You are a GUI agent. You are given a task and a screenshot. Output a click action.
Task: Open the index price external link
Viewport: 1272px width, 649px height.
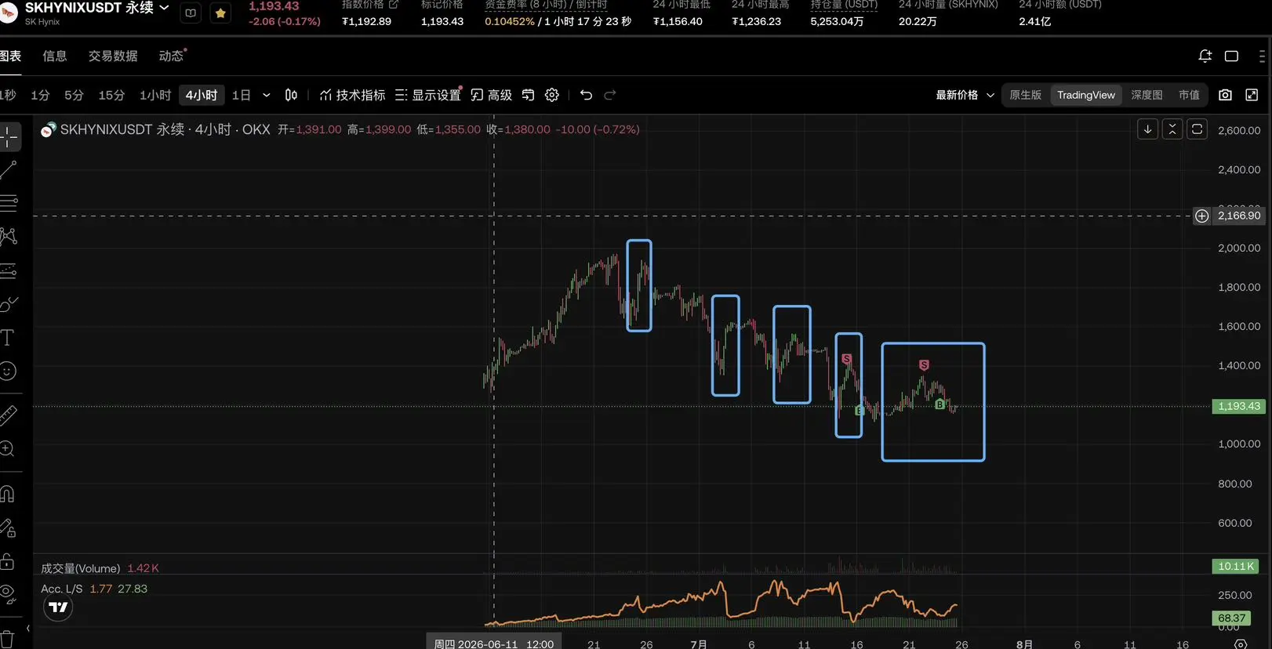coord(394,5)
